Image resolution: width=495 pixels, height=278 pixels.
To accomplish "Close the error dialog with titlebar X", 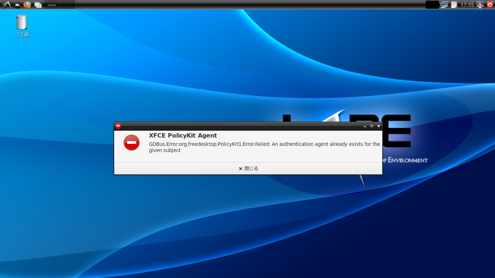I will click(379, 126).
